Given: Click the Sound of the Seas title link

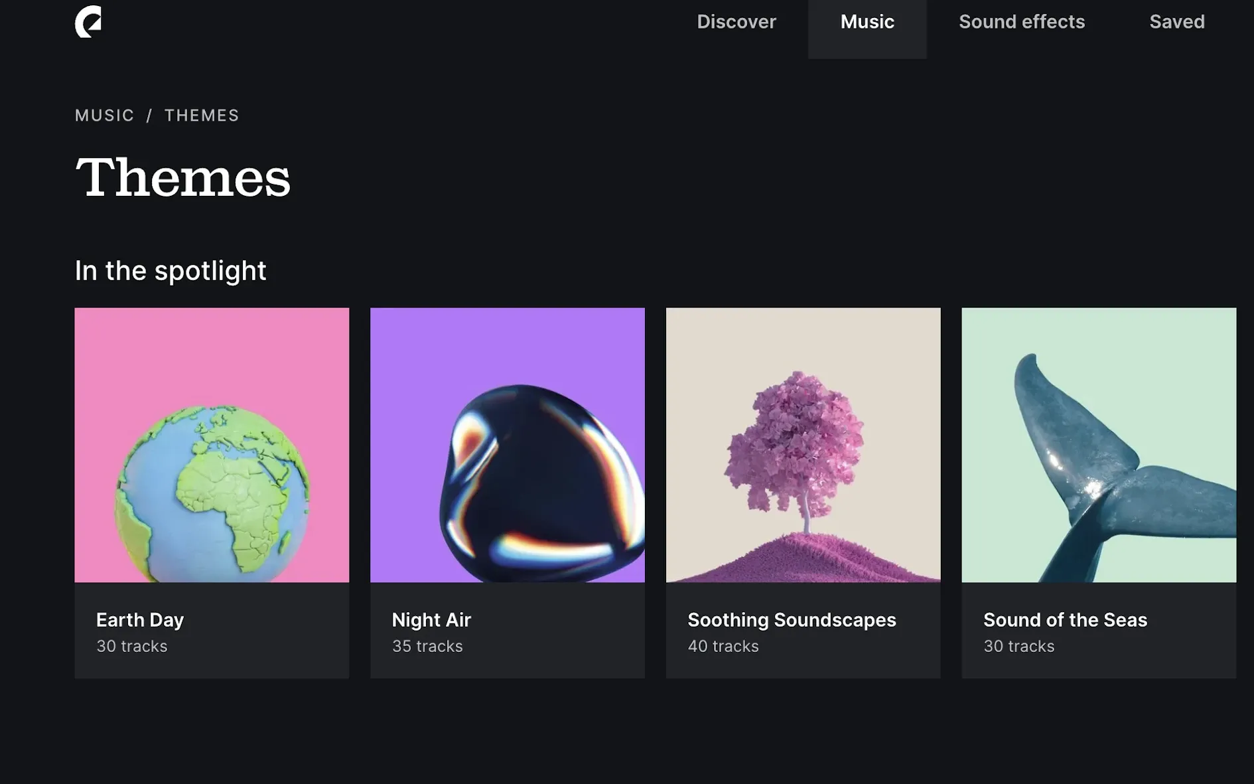Looking at the screenshot, I should (1066, 620).
